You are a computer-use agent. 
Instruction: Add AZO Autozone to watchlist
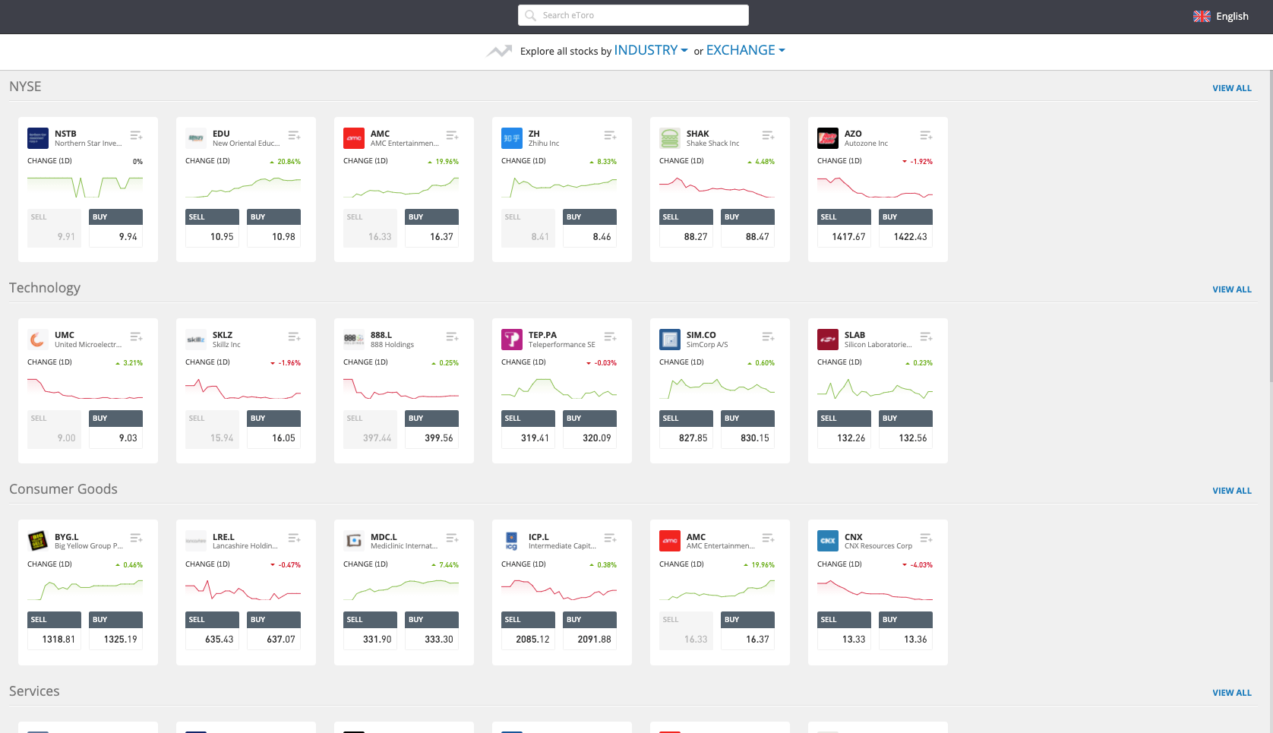(926, 135)
